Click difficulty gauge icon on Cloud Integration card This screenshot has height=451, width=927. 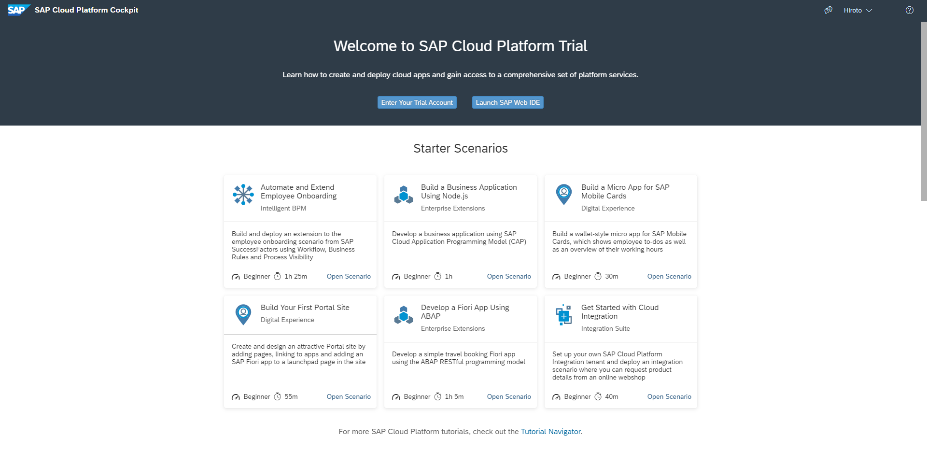click(x=556, y=397)
